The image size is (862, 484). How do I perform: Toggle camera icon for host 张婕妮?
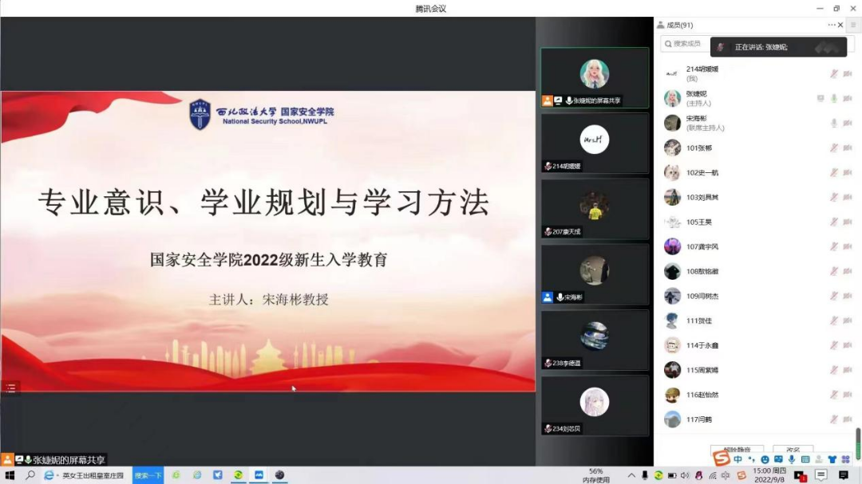coord(848,98)
